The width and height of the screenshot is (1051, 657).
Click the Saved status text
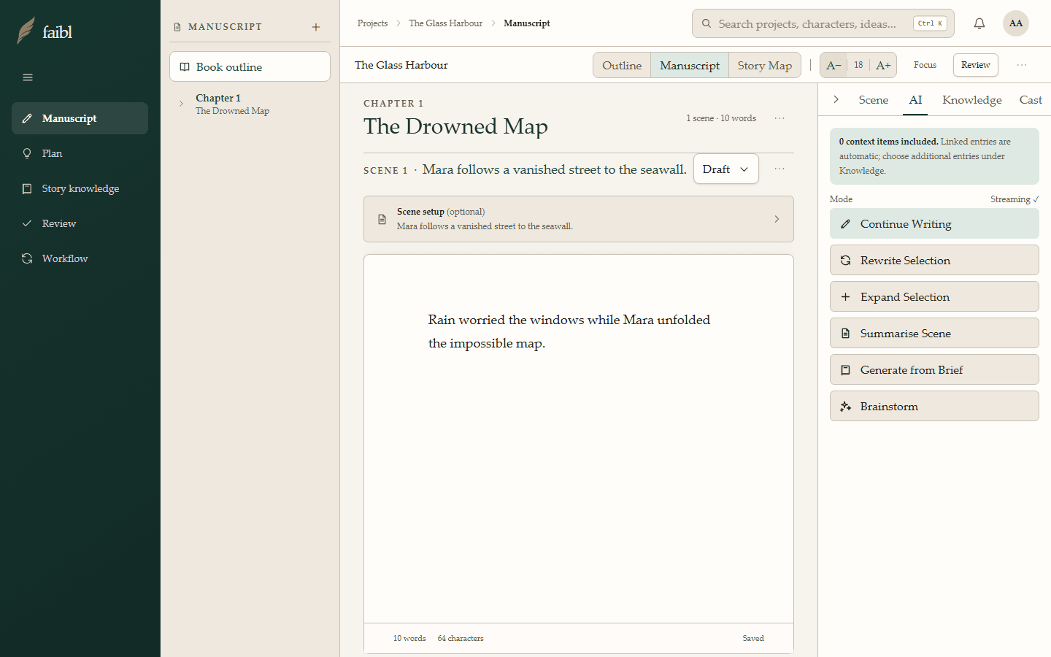(753, 638)
